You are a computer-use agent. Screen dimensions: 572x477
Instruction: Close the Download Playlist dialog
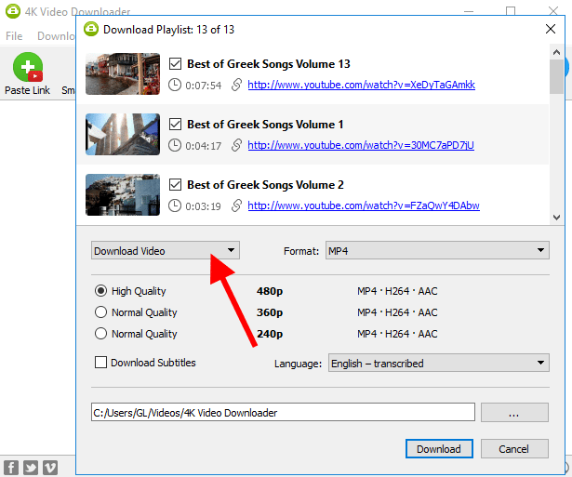pyautogui.click(x=551, y=29)
